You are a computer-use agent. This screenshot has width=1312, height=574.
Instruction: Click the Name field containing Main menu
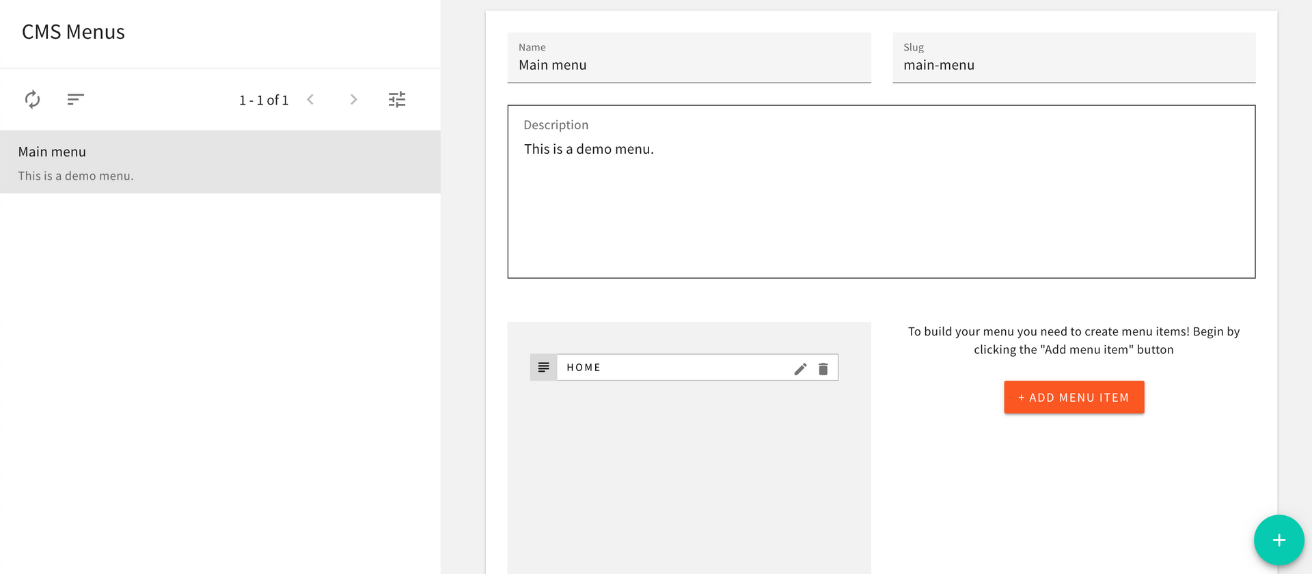[688, 65]
